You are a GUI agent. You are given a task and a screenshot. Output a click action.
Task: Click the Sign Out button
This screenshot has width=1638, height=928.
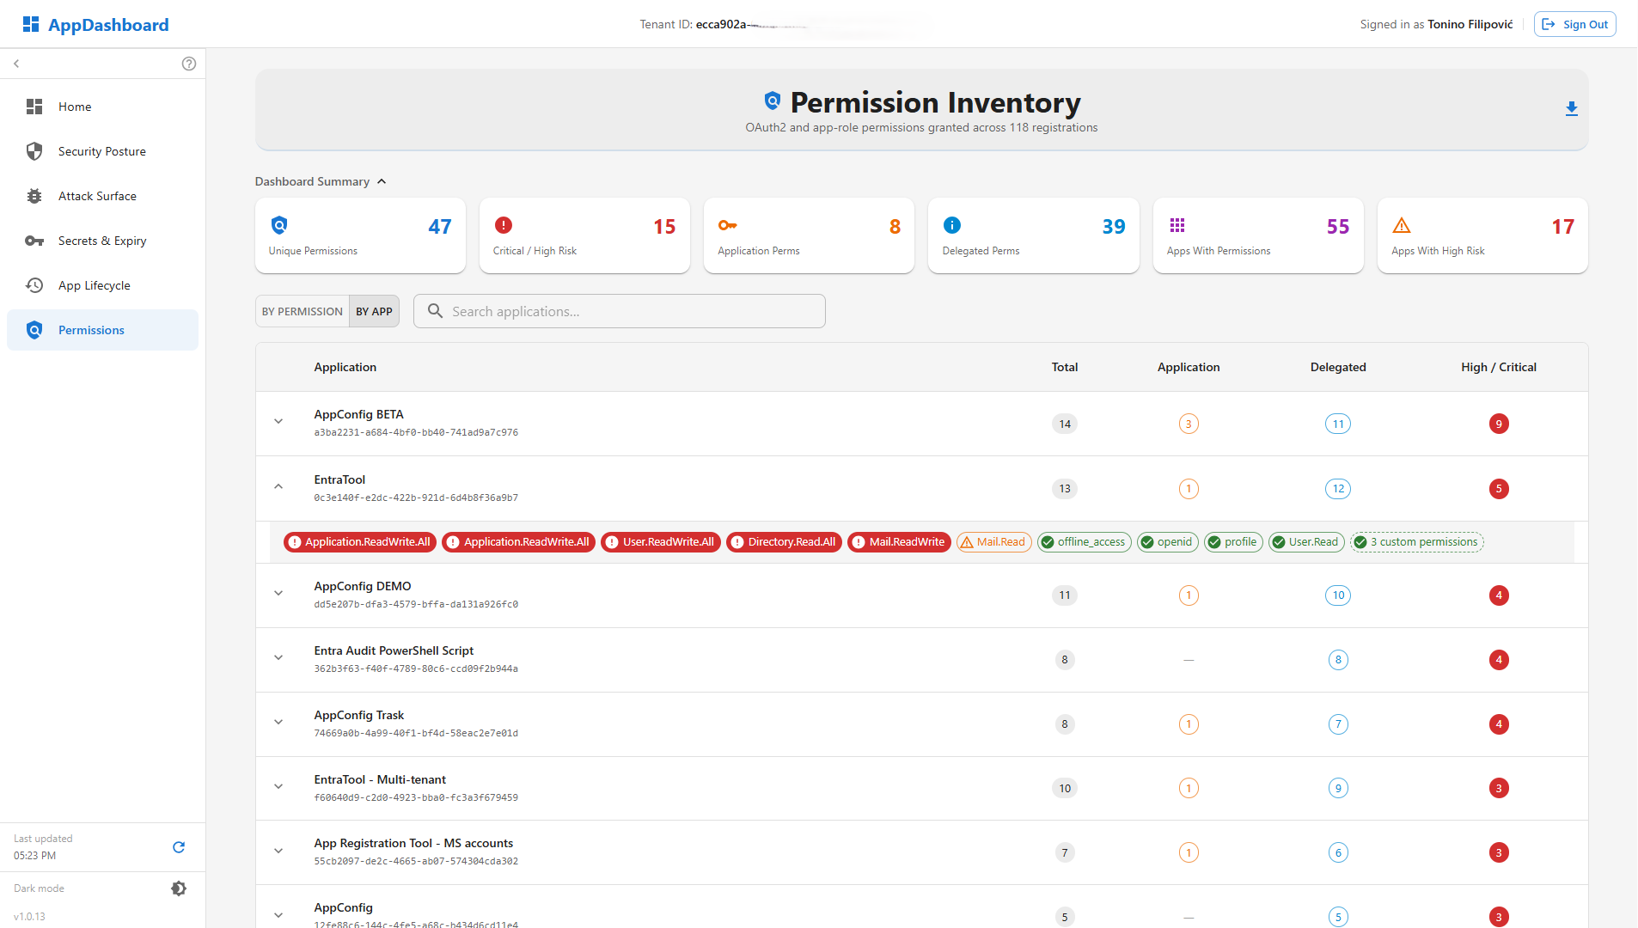1574,24
